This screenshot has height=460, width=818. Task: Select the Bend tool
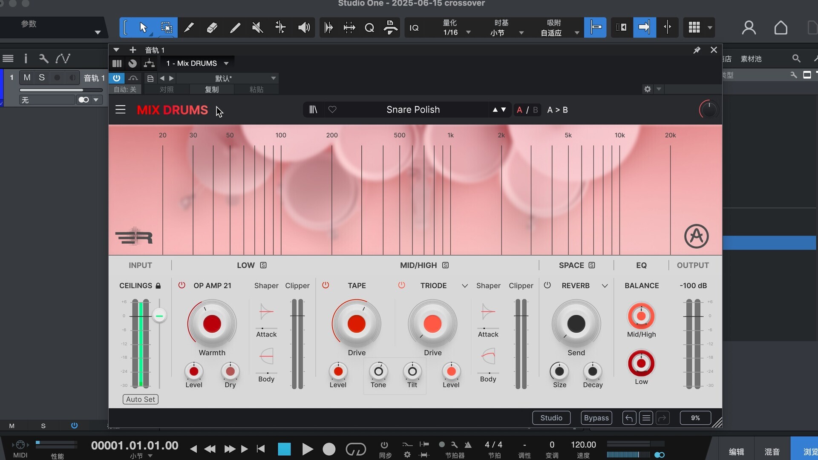[280, 28]
